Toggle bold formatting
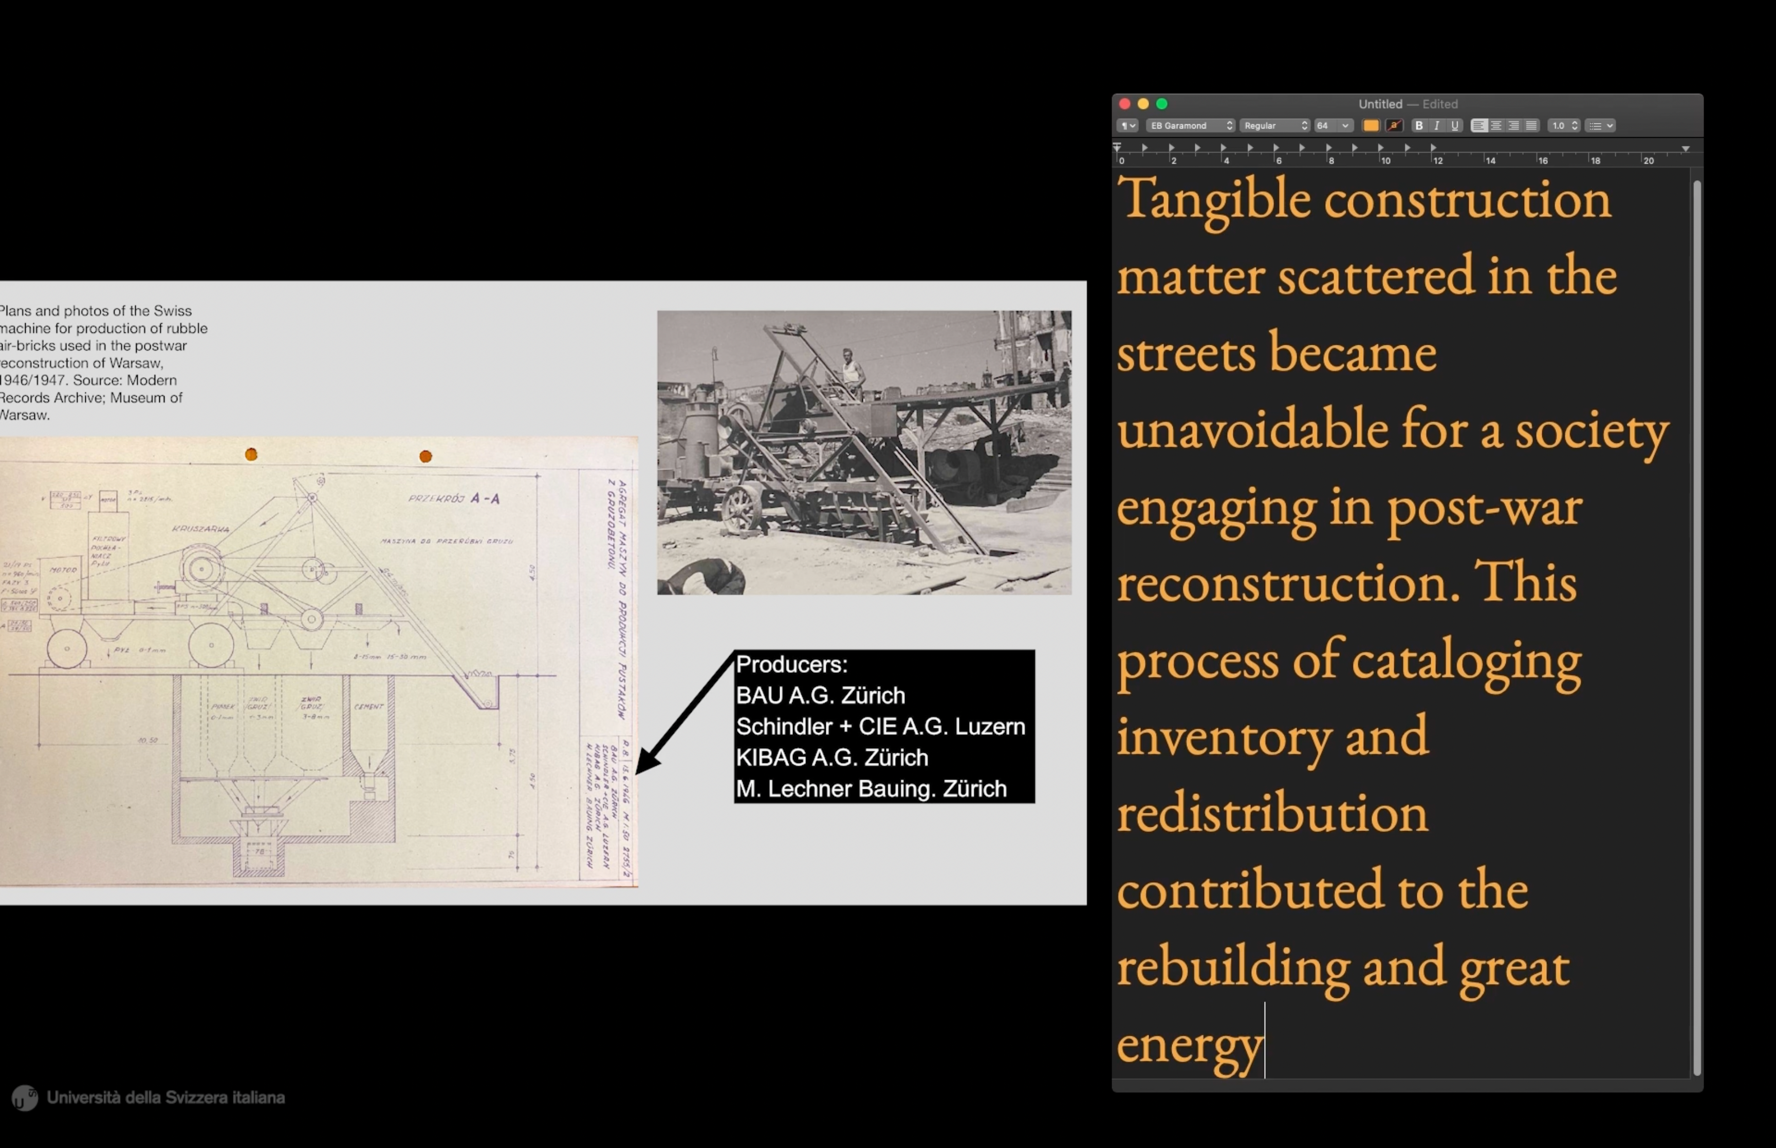This screenshot has width=1776, height=1148. coord(1419,126)
